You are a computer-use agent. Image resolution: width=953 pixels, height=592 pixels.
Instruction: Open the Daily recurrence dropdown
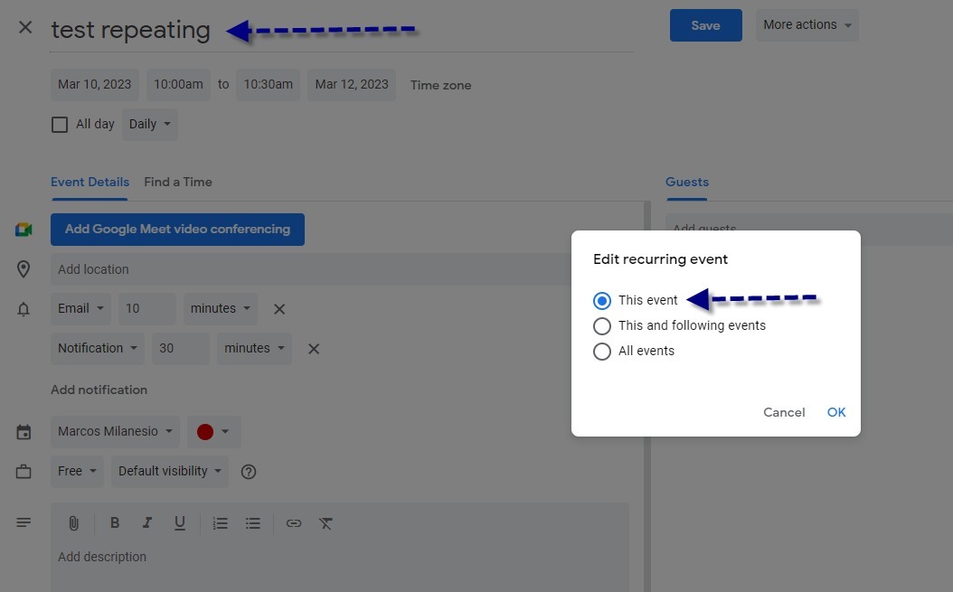149,125
